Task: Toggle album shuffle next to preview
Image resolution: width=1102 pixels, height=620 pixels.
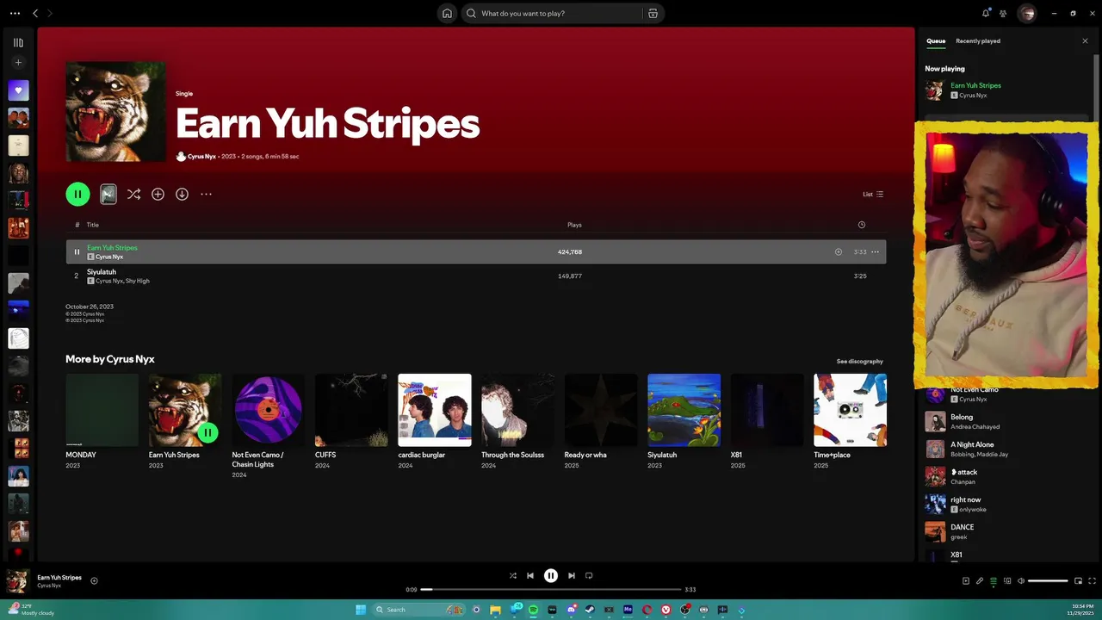Action: 133,194
